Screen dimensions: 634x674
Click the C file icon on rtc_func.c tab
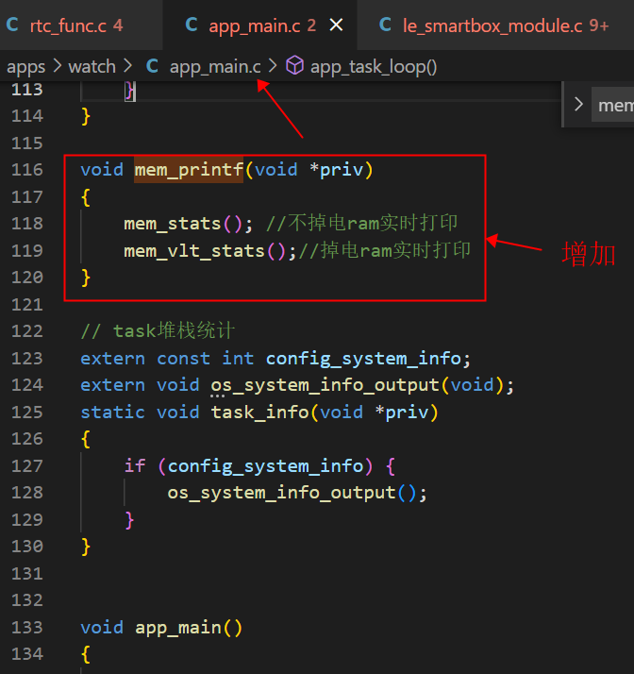coord(12,25)
